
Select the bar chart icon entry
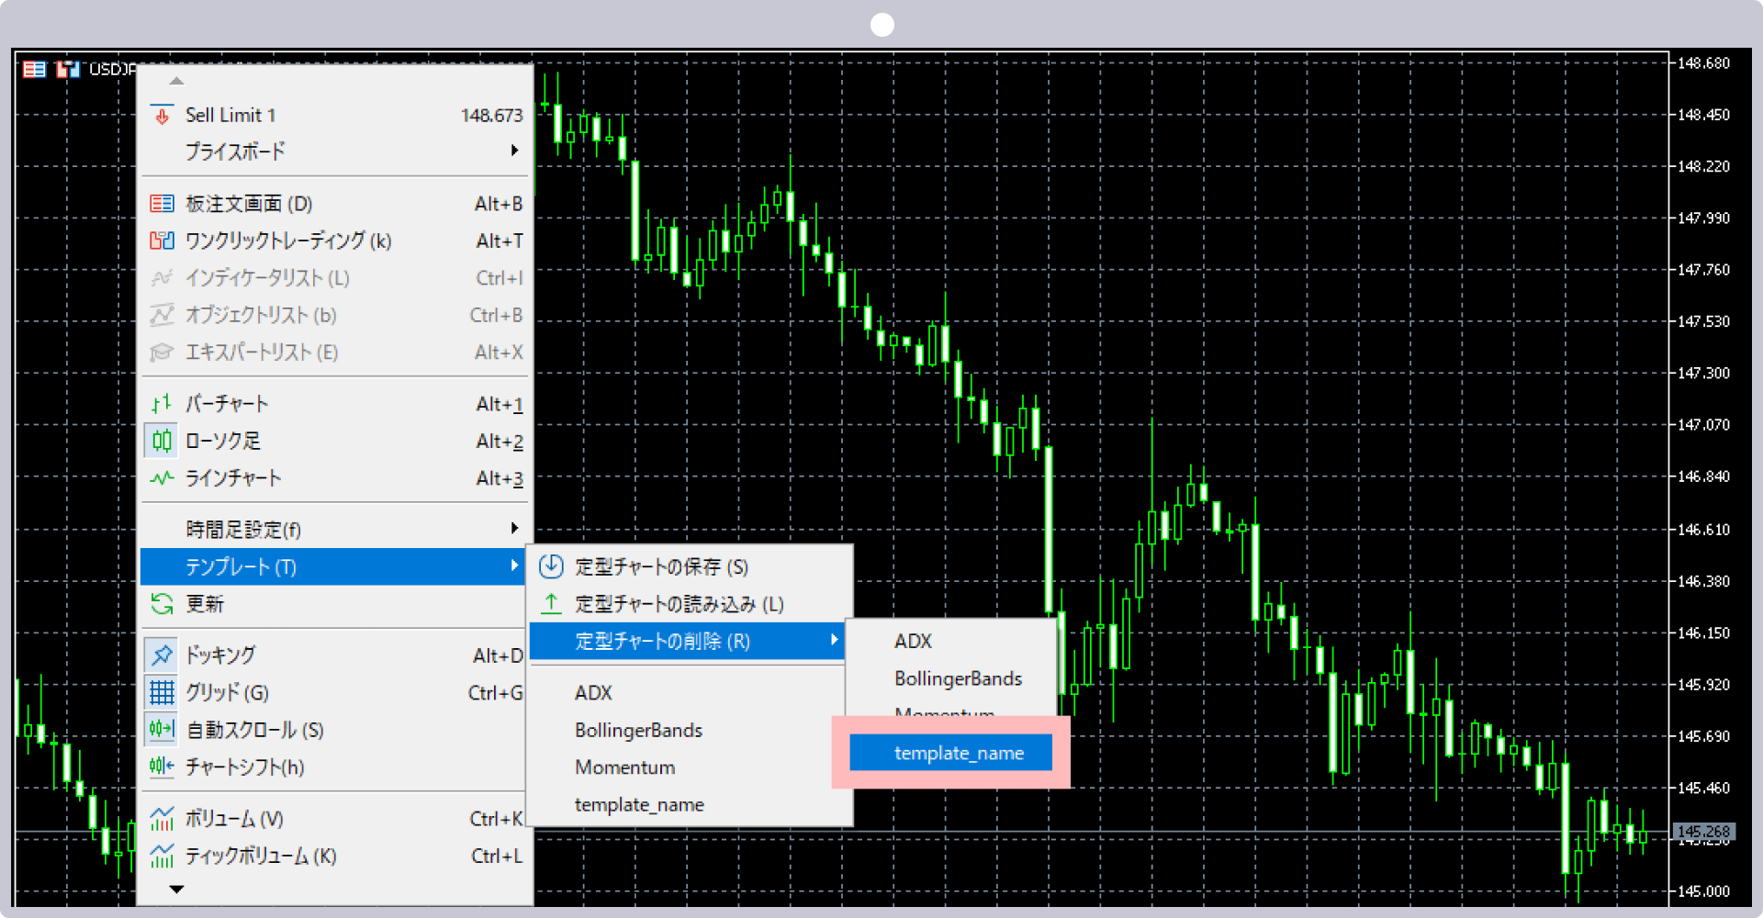162,404
